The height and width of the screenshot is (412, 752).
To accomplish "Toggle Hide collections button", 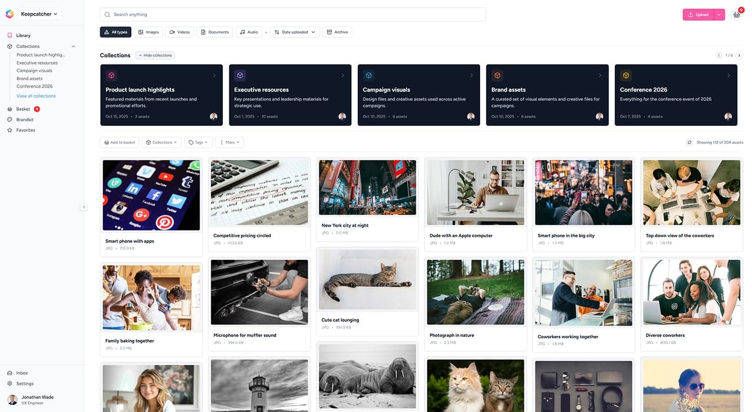I will tap(155, 55).
